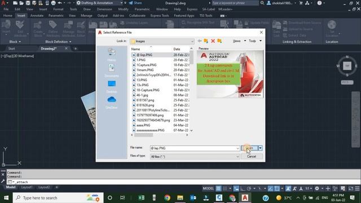Image resolution: width=361 pixels, height=203 pixels.
Task: Create new folder in dialog
Action: click(x=219, y=41)
